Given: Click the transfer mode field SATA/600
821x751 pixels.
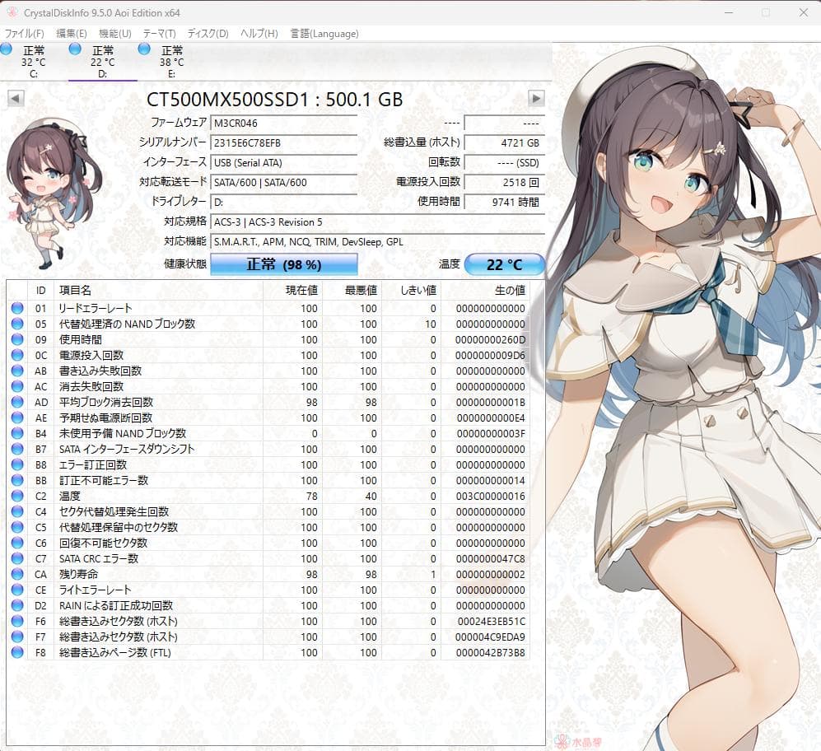Looking at the screenshot, I should pyautogui.click(x=283, y=182).
